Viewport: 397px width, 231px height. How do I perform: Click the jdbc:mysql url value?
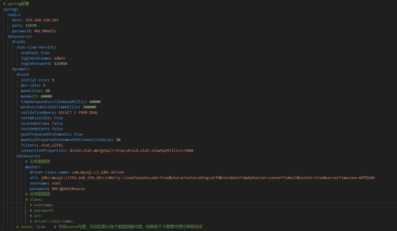click(208, 178)
